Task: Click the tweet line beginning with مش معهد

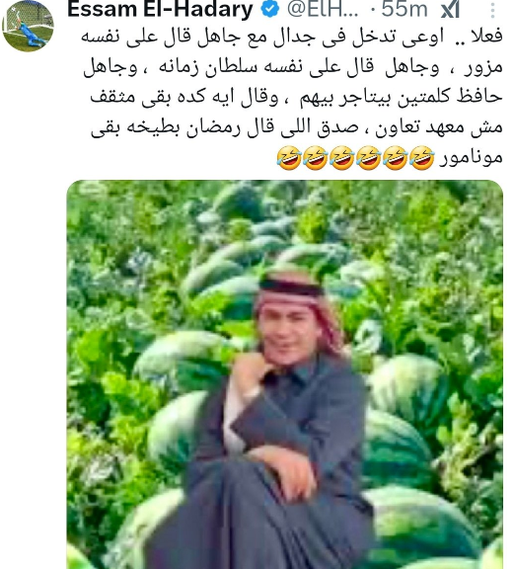Action: [297, 127]
